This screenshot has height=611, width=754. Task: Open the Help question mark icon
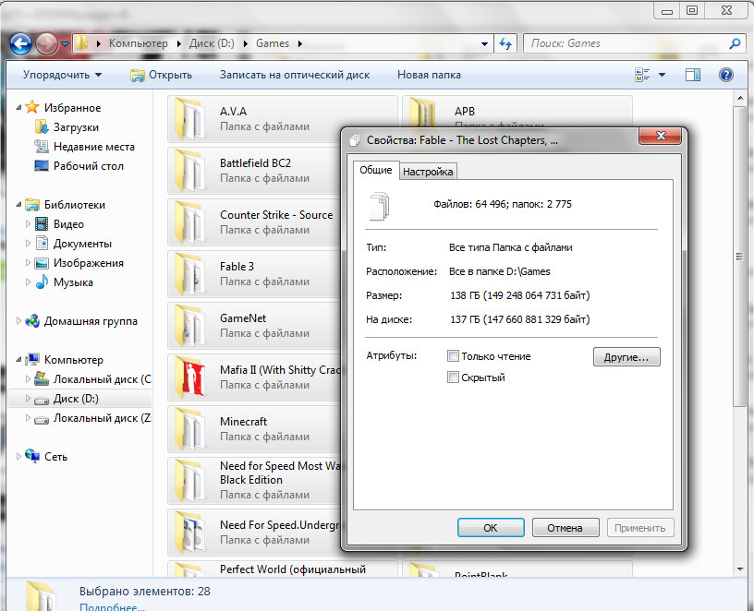tap(726, 75)
